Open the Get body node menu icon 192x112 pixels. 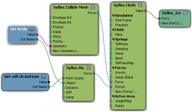[x=32, y=29]
